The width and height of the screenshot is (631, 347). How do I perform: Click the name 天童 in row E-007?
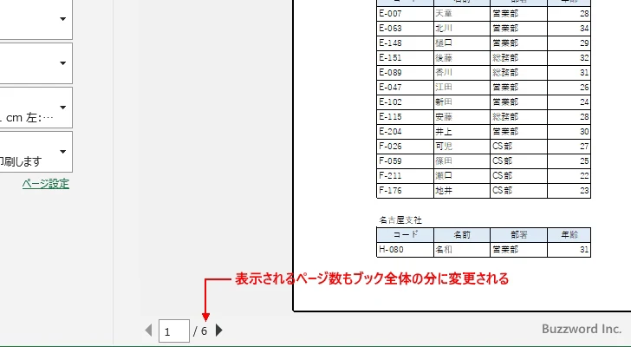click(444, 14)
